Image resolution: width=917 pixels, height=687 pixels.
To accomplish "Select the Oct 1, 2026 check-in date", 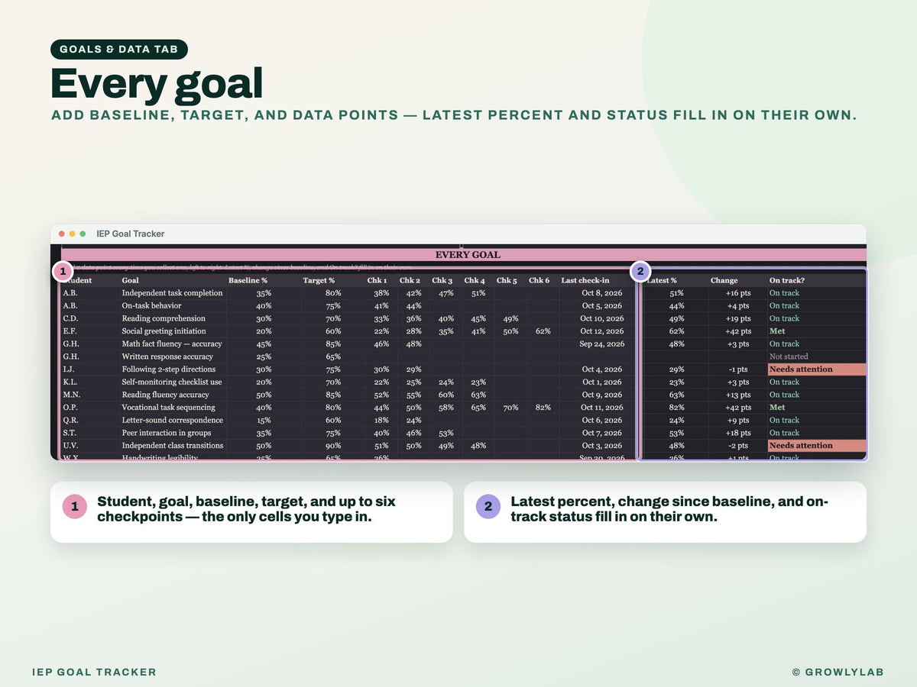I will point(601,382).
